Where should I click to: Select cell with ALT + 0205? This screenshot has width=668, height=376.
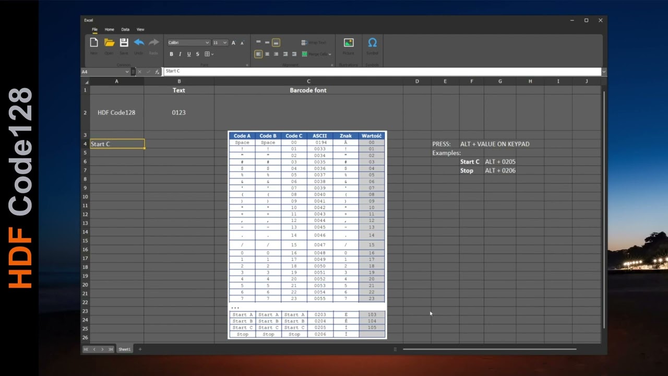(x=500, y=162)
